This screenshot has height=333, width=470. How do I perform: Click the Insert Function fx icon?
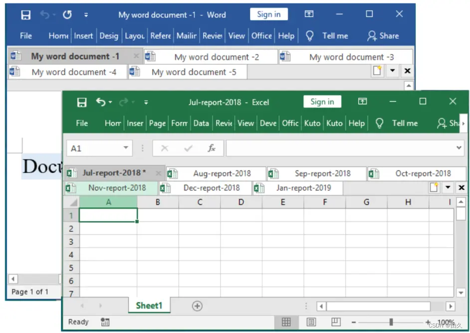[x=212, y=148]
